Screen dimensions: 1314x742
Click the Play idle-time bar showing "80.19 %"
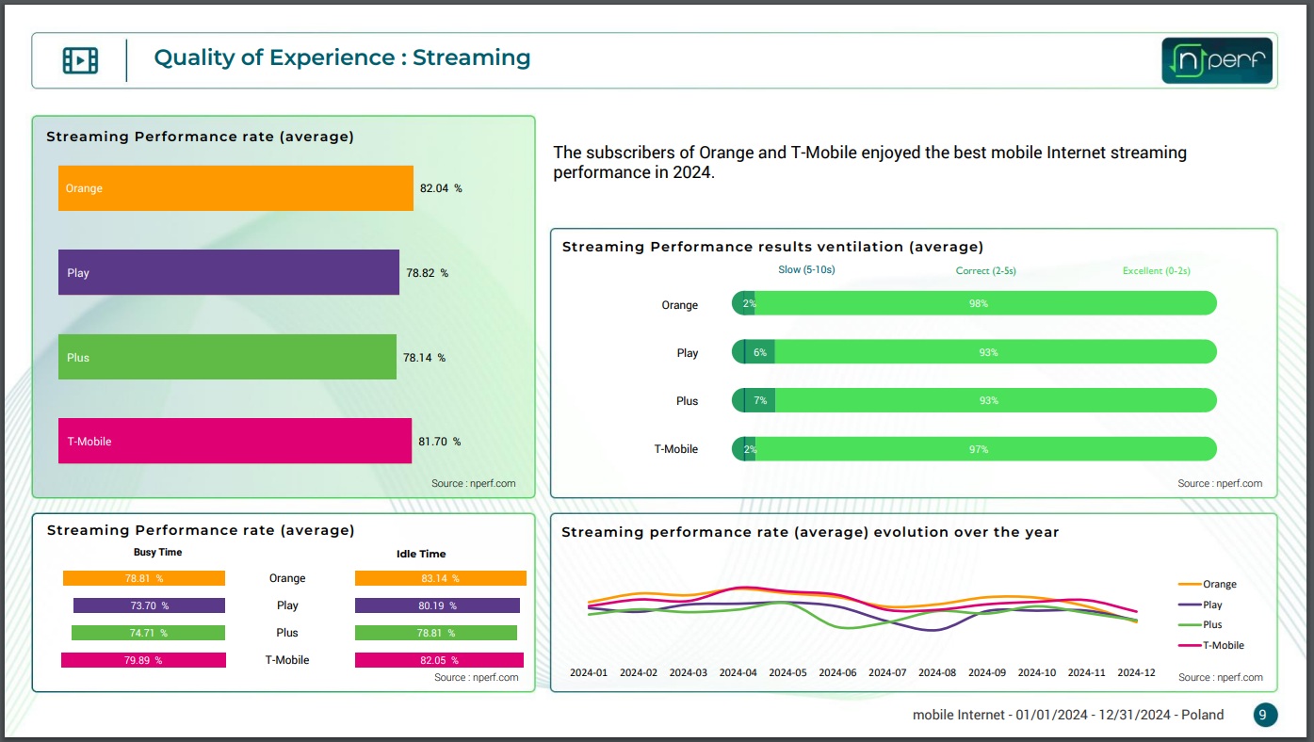(x=437, y=605)
